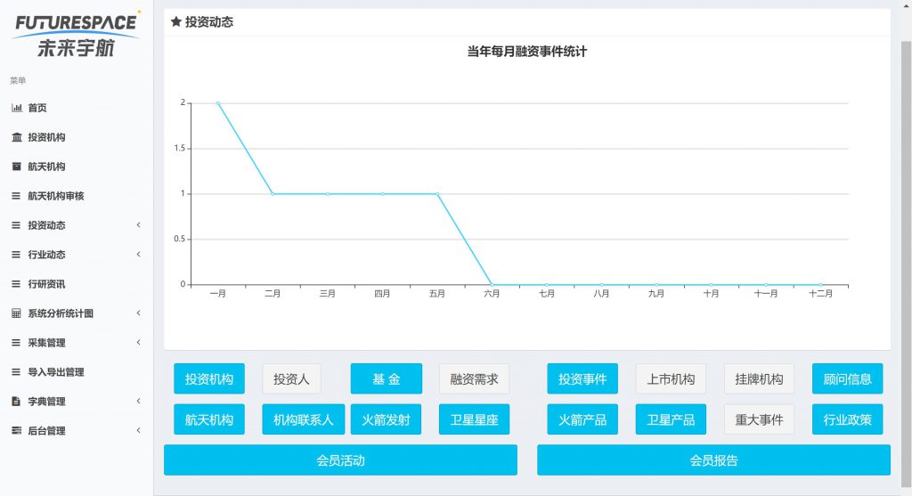912x496 pixels.
Task: Click the 八月 axis label
Action: click(x=601, y=294)
